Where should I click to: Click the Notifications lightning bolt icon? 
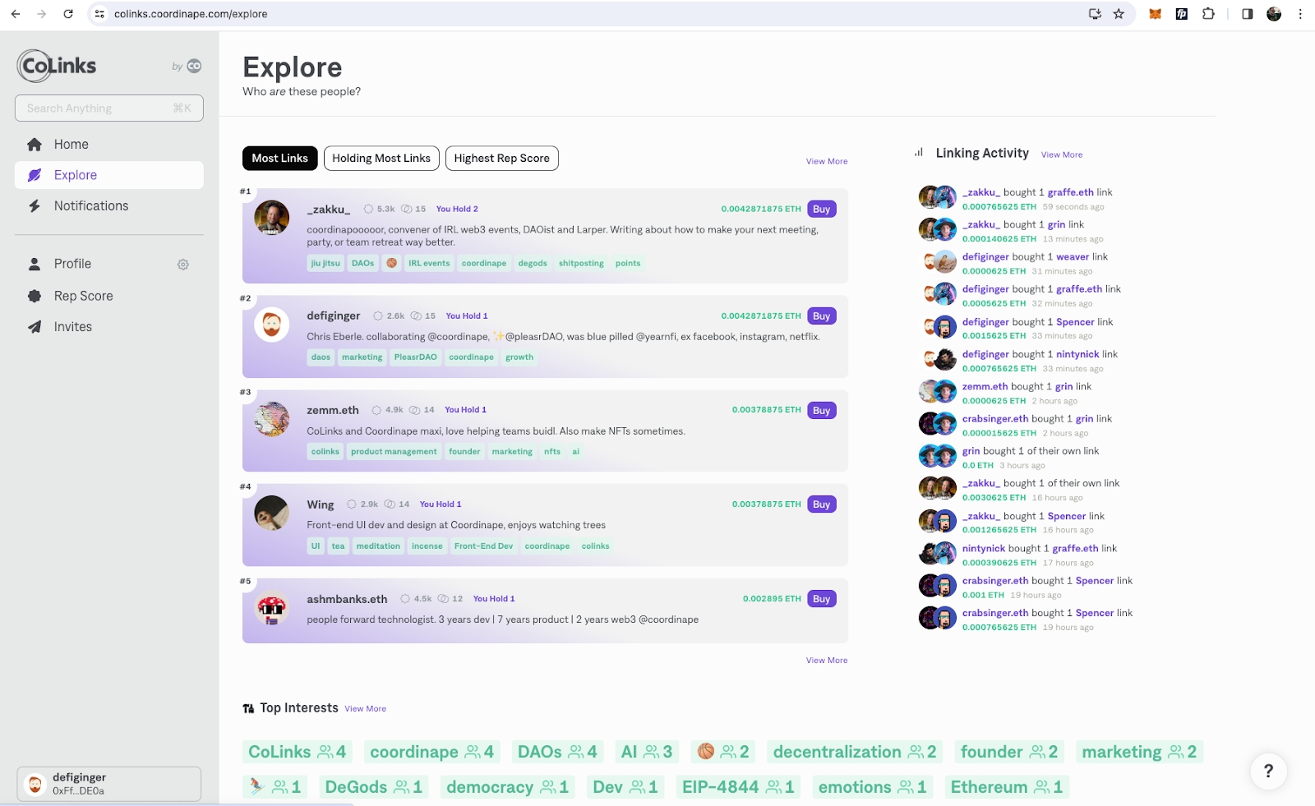tap(35, 206)
